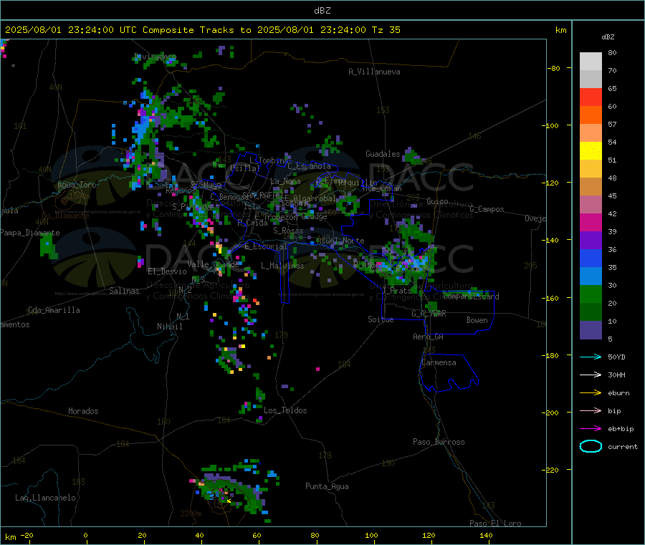Click the S_Rosas place label
Image resolution: width=645 pixels, height=545 pixels.
point(288,231)
